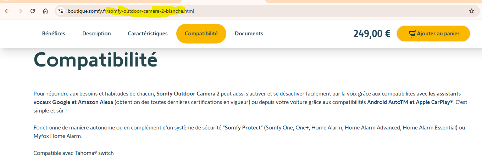Click the browser forward arrow
The image size is (482, 162).
pyautogui.click(x=20, y=11)
